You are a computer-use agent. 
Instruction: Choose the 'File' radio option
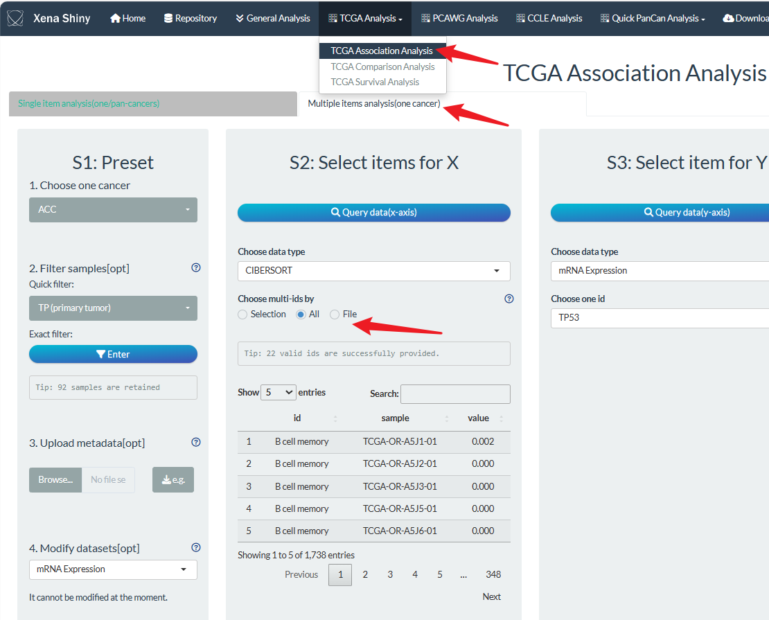335,315
